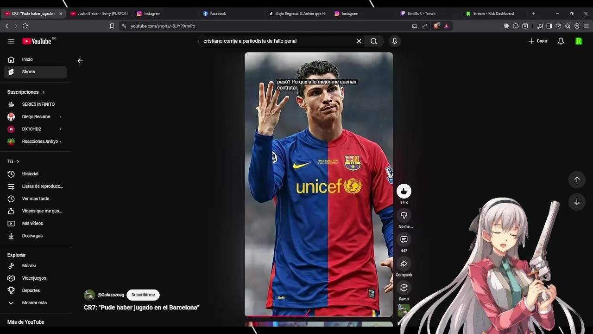Switch to Justin Bieber - Sorry tab
593x334 pixels.
(x=100, y=13)
